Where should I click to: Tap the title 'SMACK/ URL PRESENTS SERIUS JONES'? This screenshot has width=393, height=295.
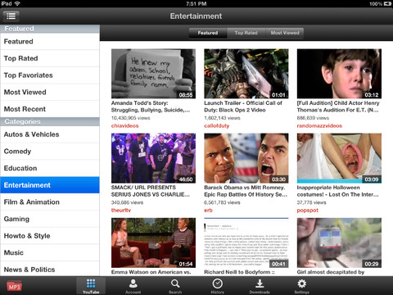point(151,191)
